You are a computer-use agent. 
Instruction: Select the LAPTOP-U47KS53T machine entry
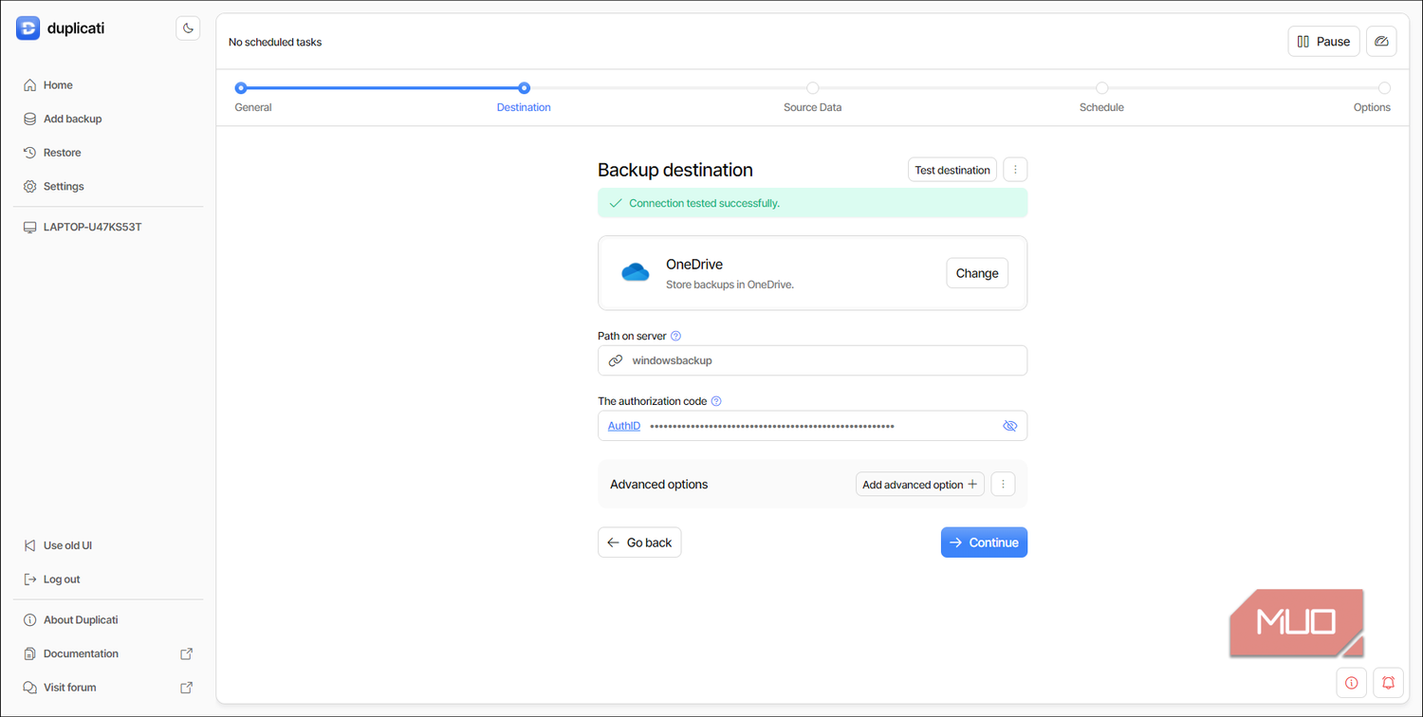tap(92, 228)
